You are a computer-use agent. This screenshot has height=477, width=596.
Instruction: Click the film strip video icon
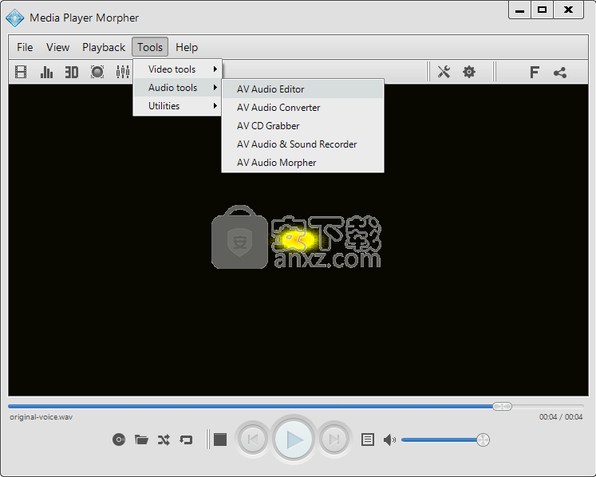coord(21,72)
